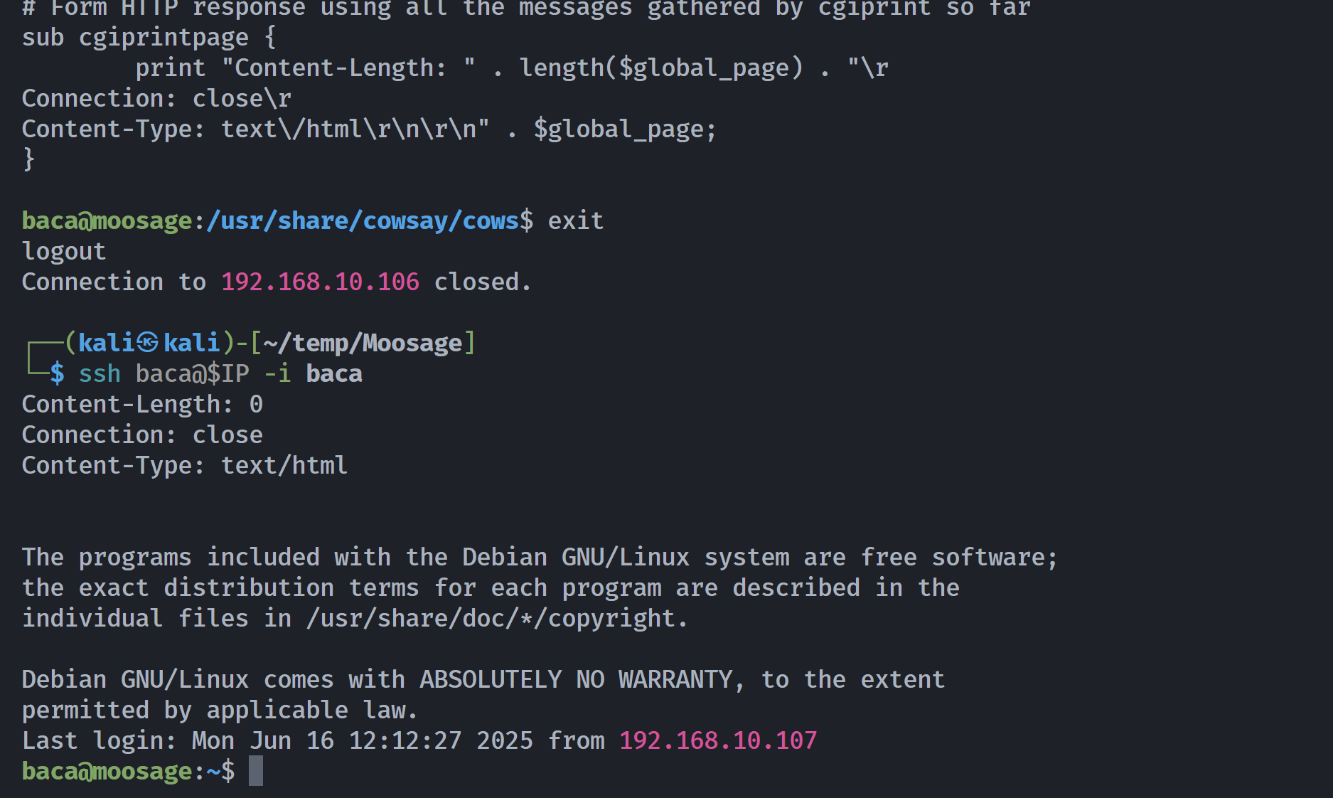Screen dimensions: 1333x798
Task: Click the 'baca@$IP' ssh target argument
Action: point(192,373)
